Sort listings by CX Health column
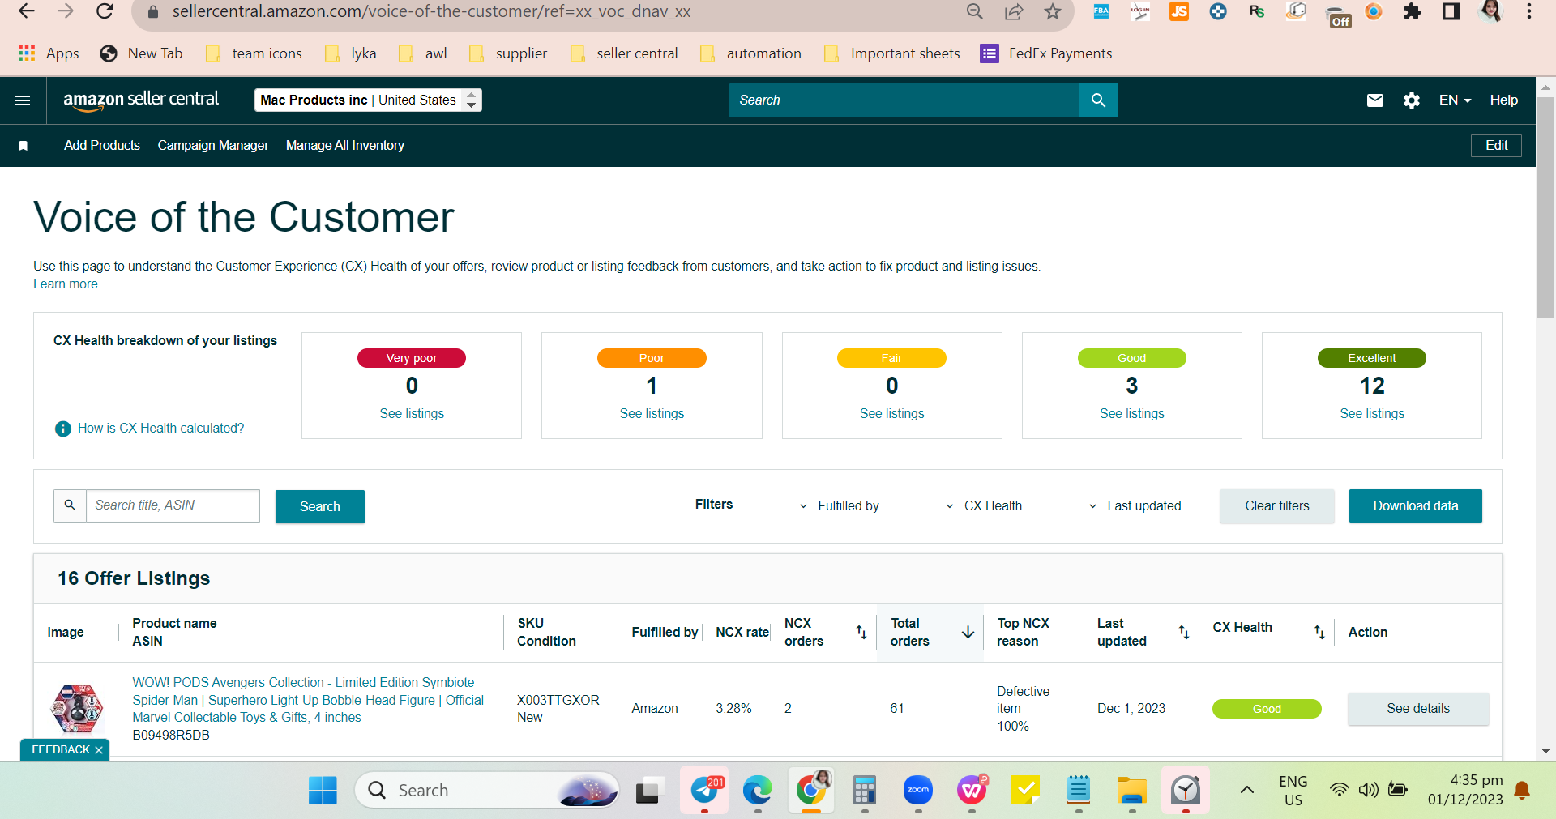Viewport: 1556px width, 819px height. pos(1319,632)
